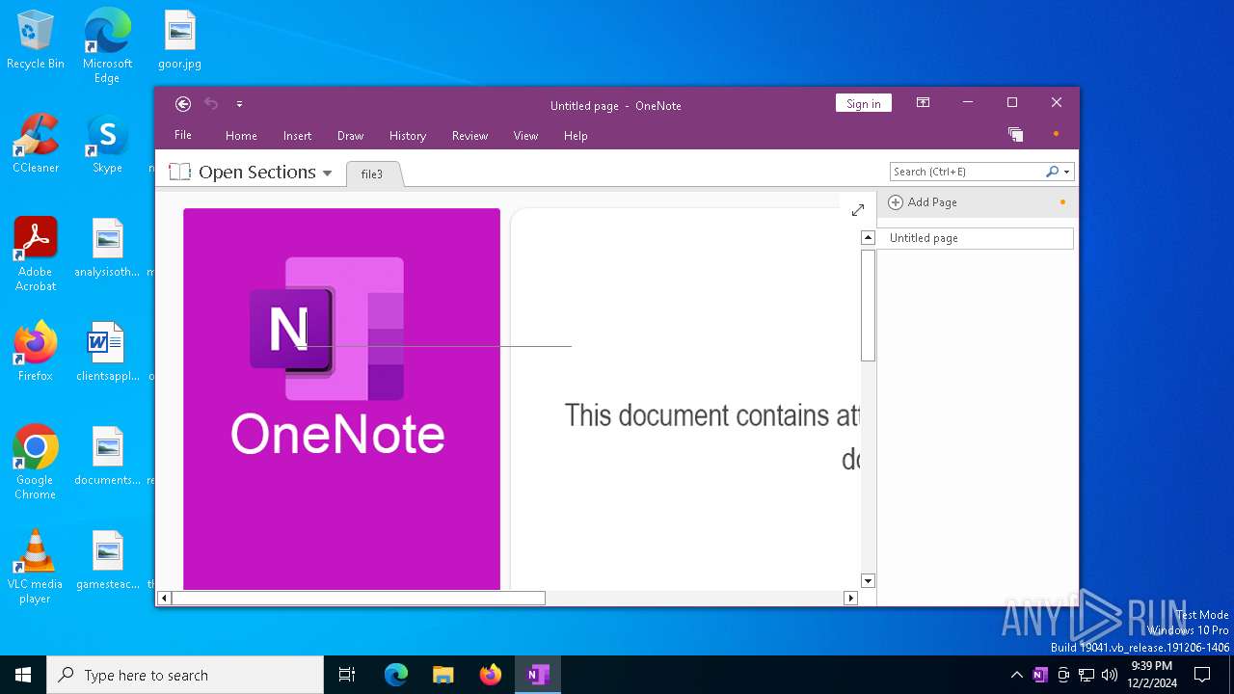Open the network tray icon
The image size is (1234, 694).
click(x=1086, y=675)
